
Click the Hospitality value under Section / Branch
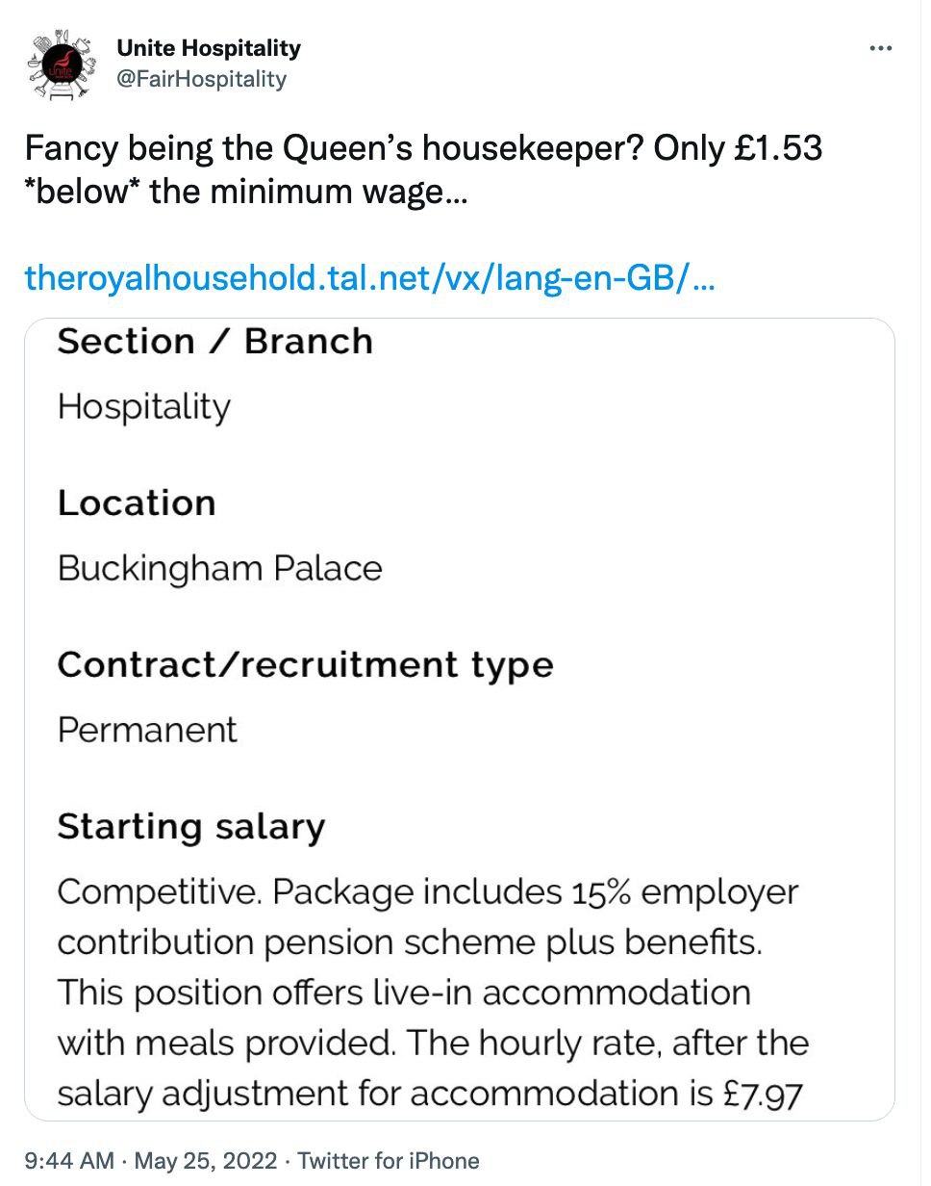[144, 407]
